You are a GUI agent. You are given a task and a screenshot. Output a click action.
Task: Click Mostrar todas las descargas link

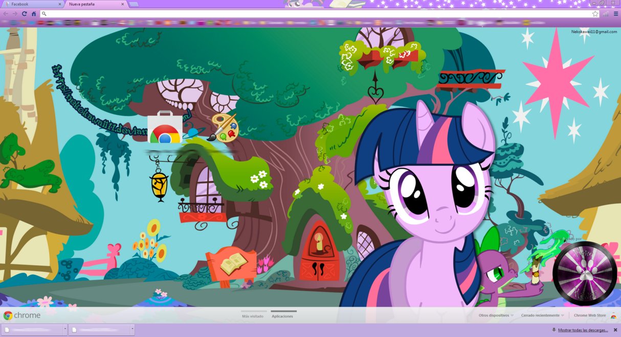(583, 330)
